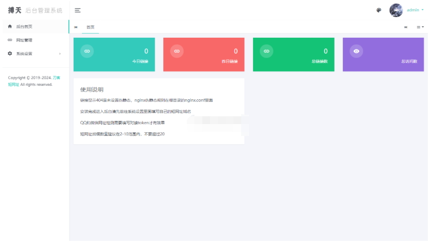Click the link icon on 今日链接 card
This screenshot has height=245, width=432.
(x=87, y=51)
